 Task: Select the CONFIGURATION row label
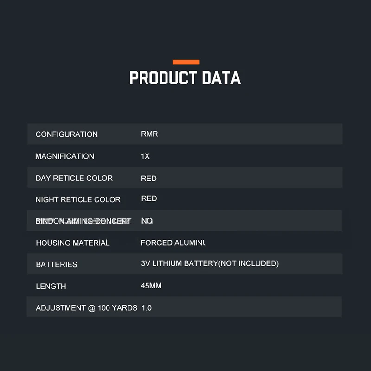pyautogui.click(x=67, y=134)
